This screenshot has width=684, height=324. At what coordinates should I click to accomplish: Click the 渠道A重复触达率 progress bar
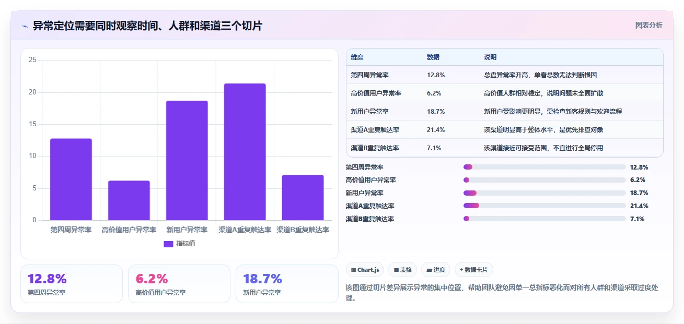[x=544, y=206]
